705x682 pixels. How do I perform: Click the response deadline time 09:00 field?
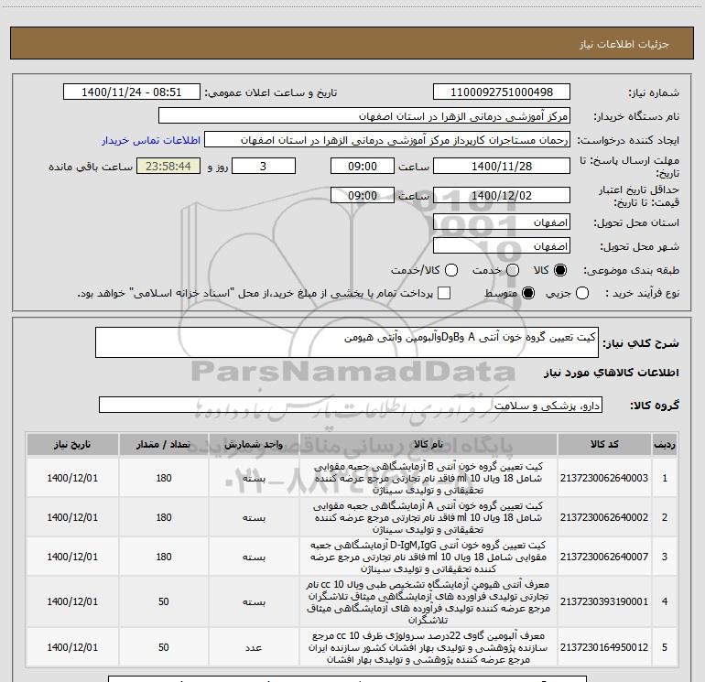[363, 166]
